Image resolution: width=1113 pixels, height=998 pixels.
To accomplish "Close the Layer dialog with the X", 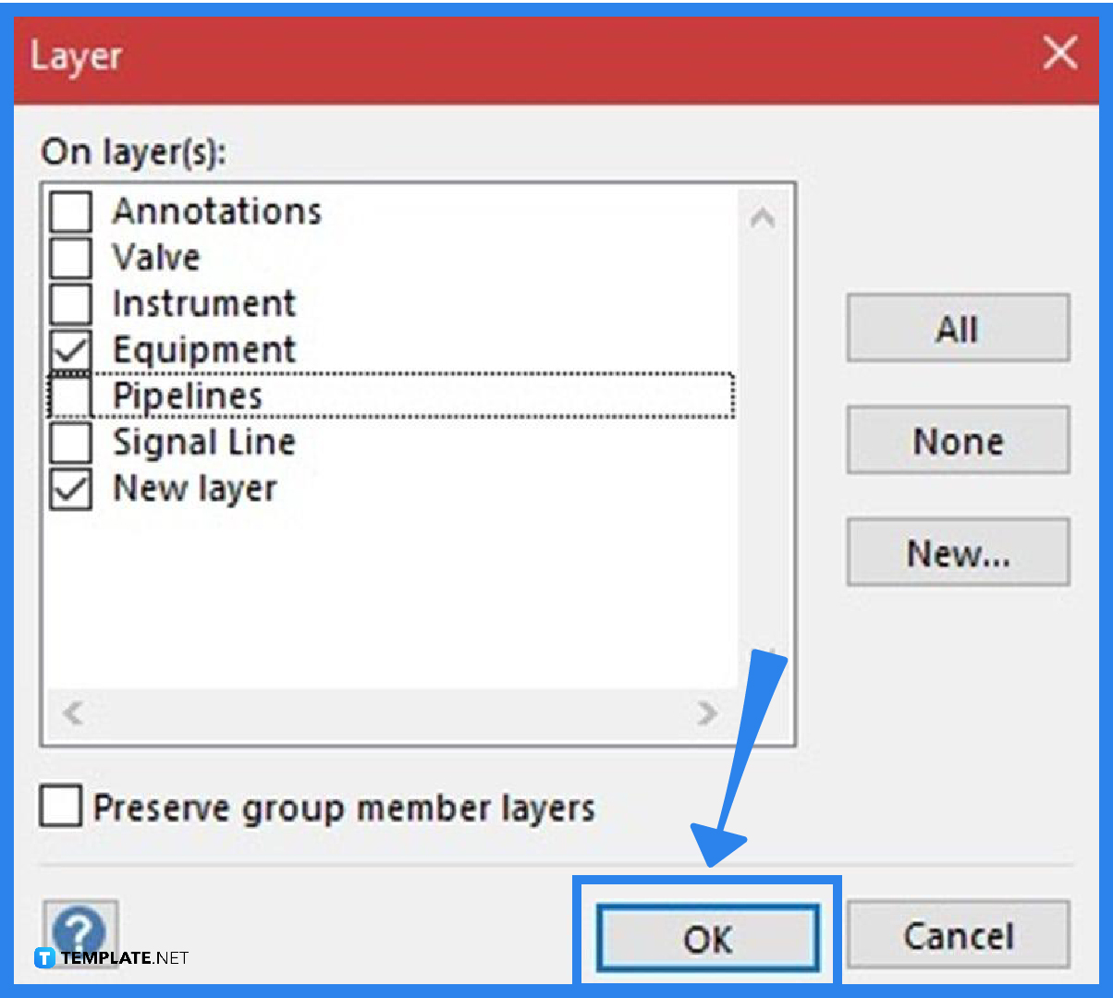I will pyautogui.click(x=1059, y=54).
